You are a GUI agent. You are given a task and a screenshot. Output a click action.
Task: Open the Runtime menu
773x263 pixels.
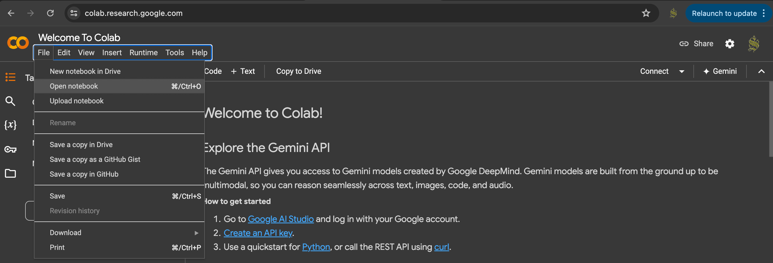click(x=143, y=53)
